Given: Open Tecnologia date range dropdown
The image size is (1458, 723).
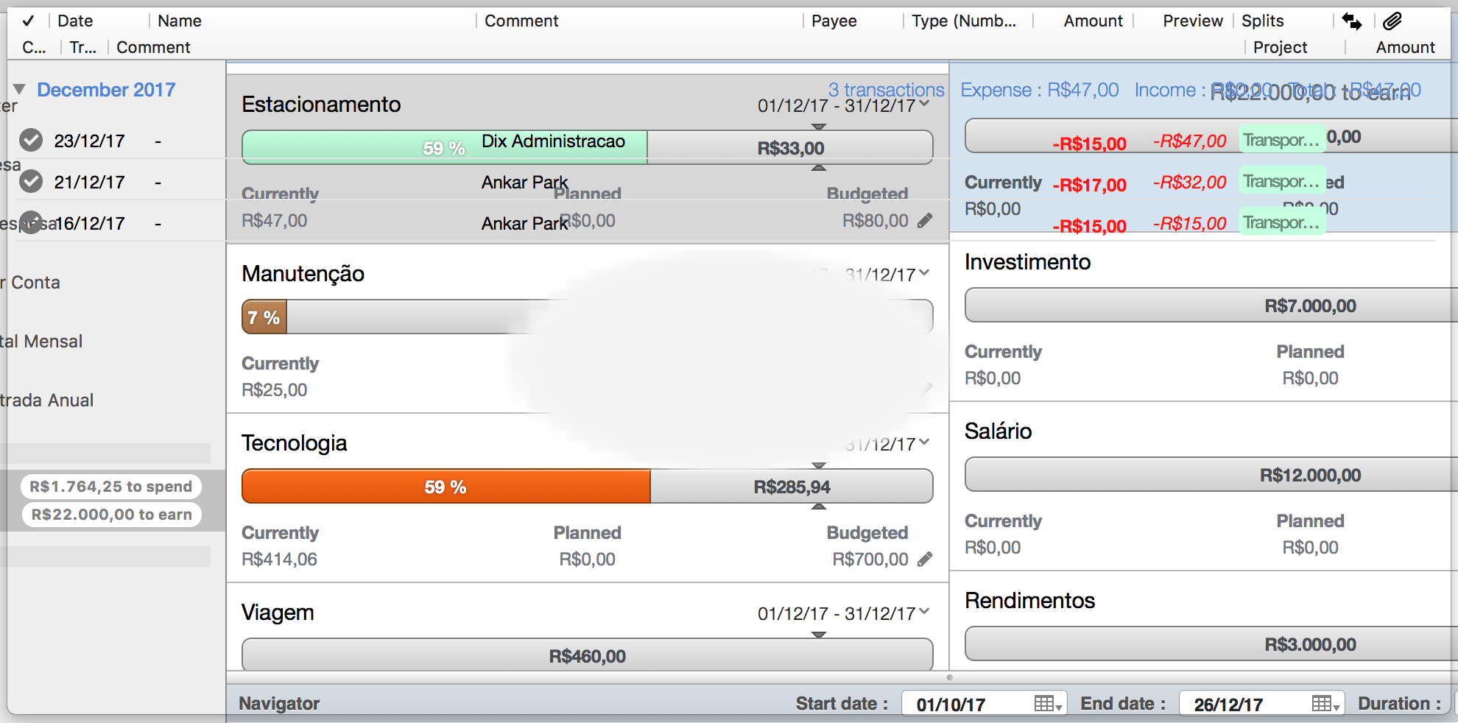Looking at the screenshot, I should (924, 443).
